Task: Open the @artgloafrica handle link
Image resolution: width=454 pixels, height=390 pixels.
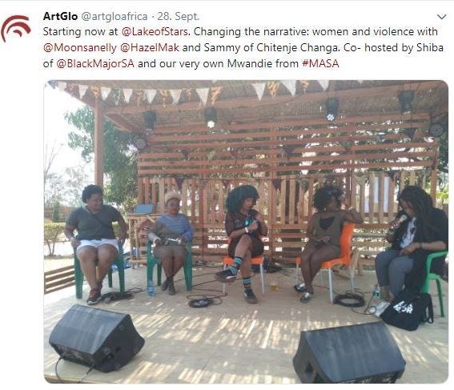Action: pos(115,17)
